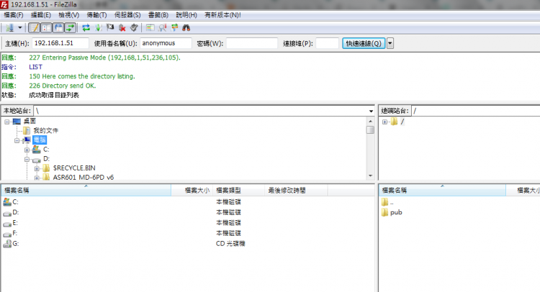540x292 pixels.
Task: Click the 快速連線(Q) button
Action: (364, 43)
